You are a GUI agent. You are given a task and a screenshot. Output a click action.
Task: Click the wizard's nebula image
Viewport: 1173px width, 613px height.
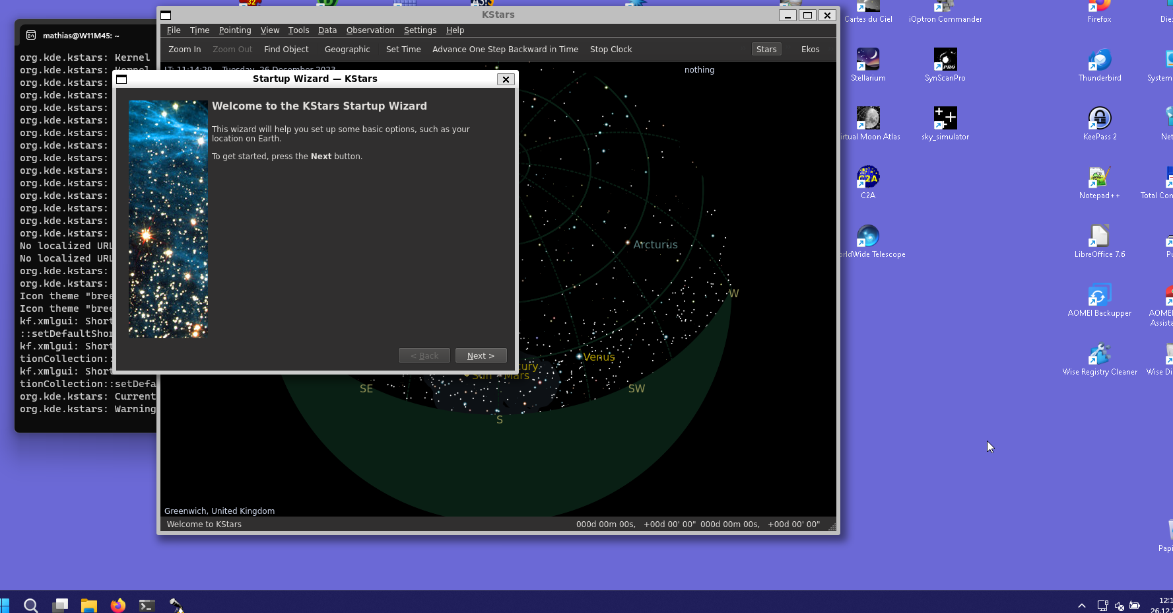(168, 219)
